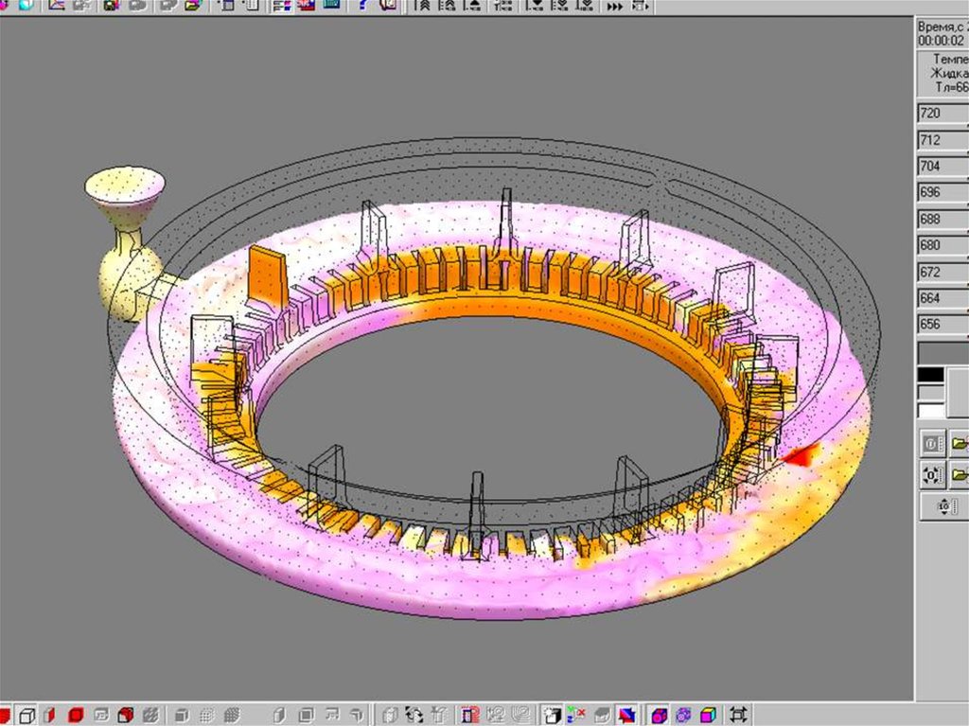This screenshot has height=726, width=969.
Task: Select the magenta cube icon in bottom toolbar
Action: pyautogui.click(x=660, y=715)
